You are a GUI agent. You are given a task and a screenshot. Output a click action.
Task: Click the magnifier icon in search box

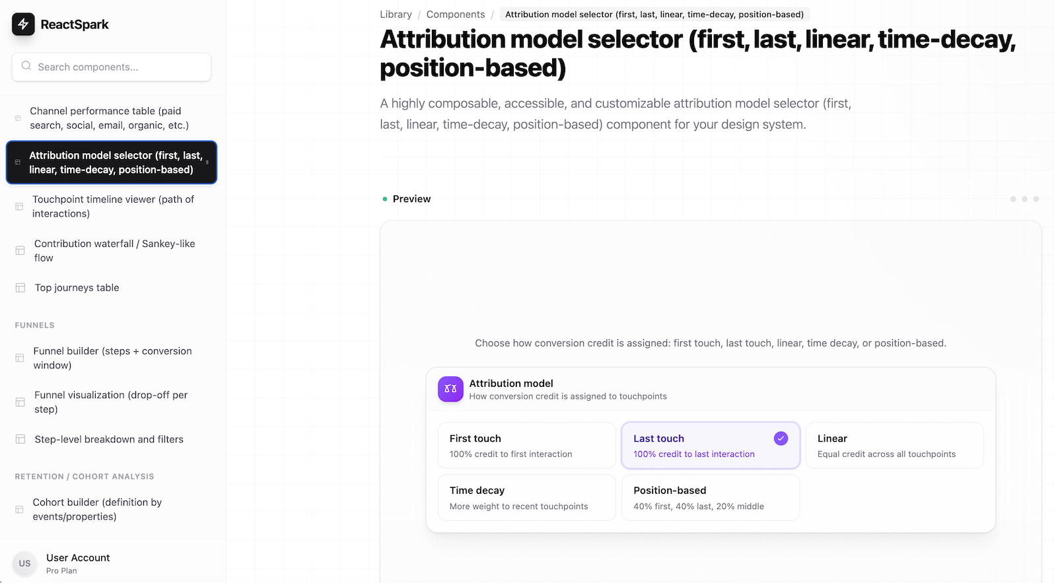(26, 66)
